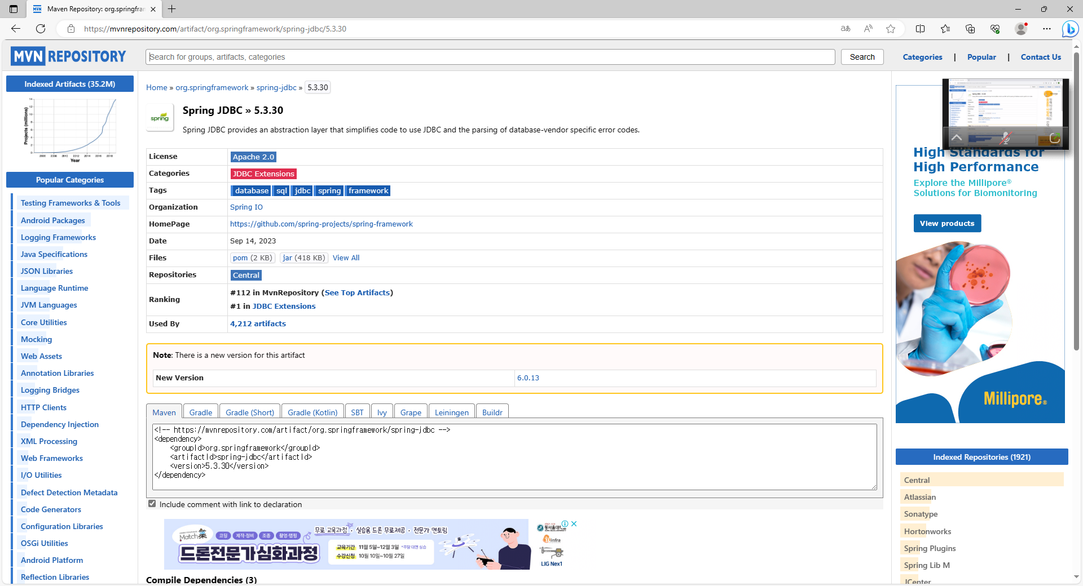Open the 4,212 artifacts link
The width and height of the screenshot is (1083, 586).
point(258,324)
